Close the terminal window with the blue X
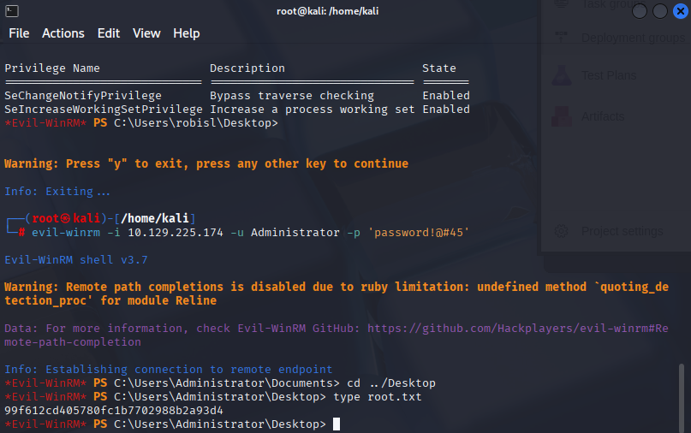 (681, 11)
